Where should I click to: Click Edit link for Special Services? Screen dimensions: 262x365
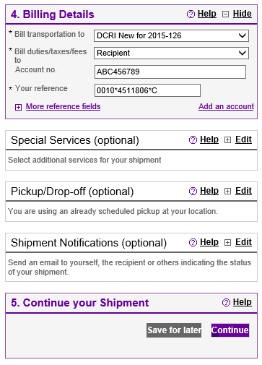(243, 139)
